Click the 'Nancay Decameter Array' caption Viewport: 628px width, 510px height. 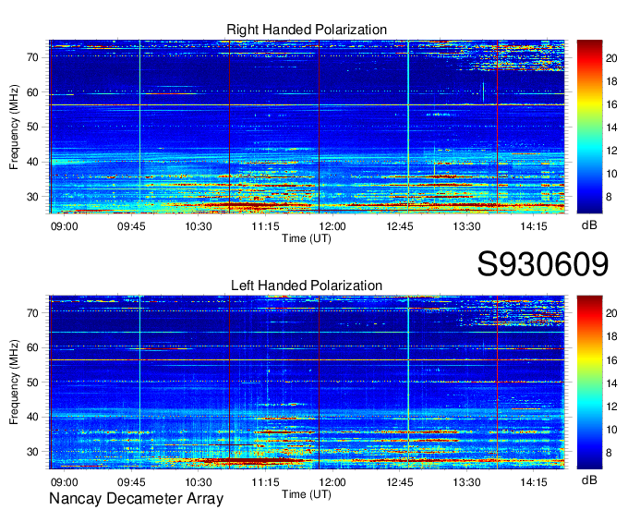(136, 498)
